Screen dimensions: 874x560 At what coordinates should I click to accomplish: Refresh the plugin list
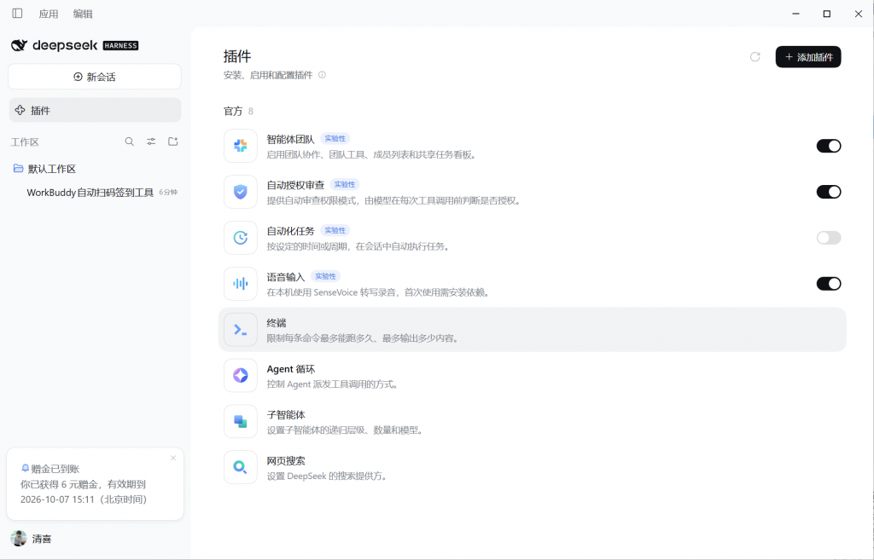pos(755,57)
